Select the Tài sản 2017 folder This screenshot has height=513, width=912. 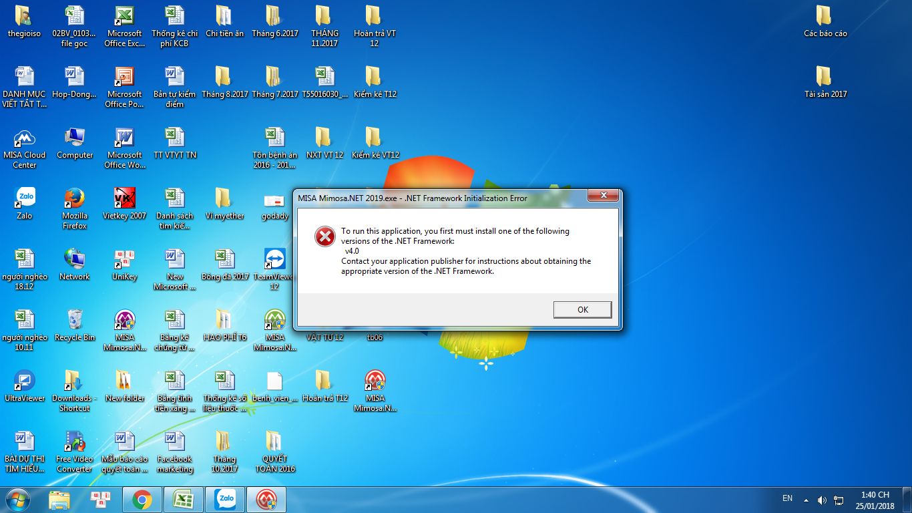[x=825, y=82]
